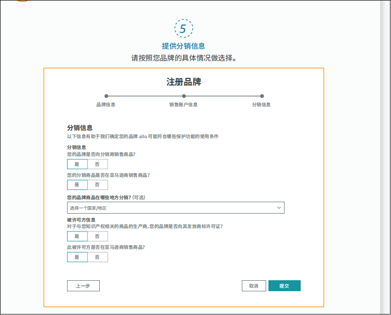Click the 取消 button
391x315 pixels.
click(x=254, y=286)
